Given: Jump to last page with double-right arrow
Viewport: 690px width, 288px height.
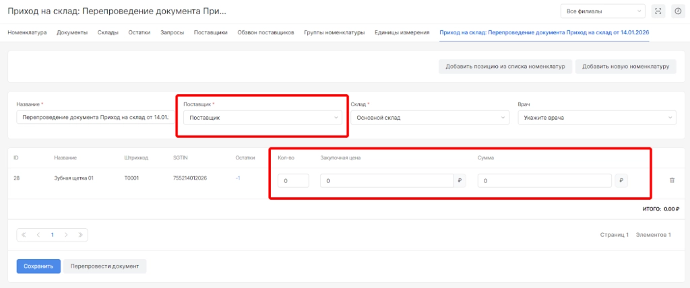Looking at the screenshot, I should click(x=80, y=235).
